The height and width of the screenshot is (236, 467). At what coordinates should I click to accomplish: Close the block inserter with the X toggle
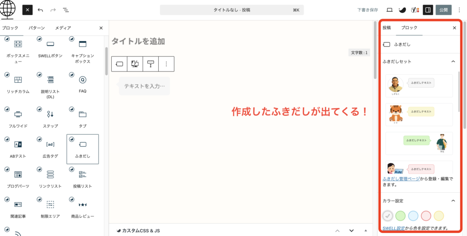tap(28, 10)
